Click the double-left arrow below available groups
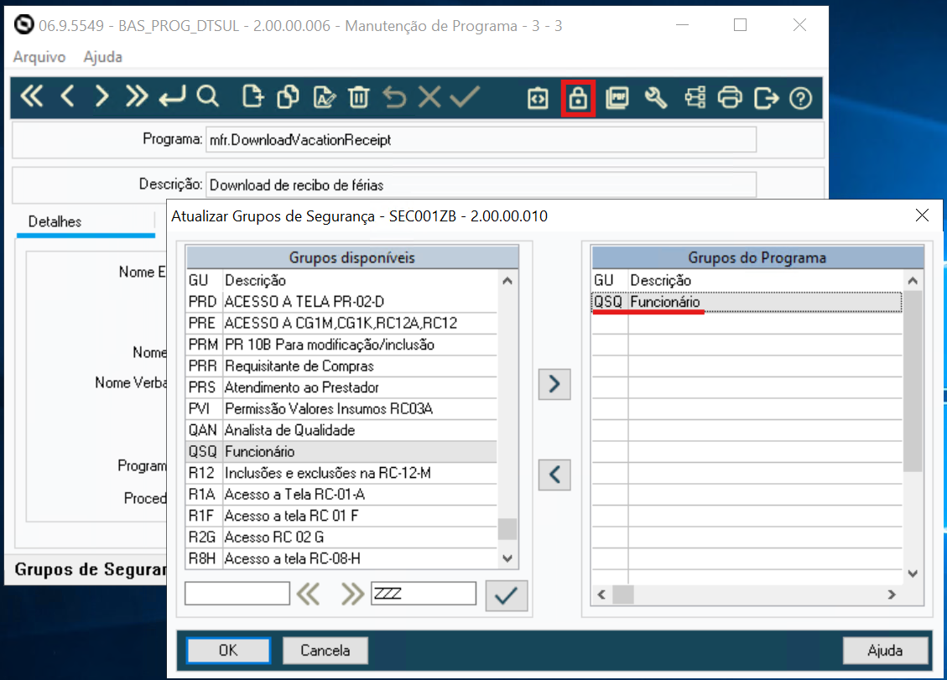Screen dimensions: 947x680 click(x=308, y=594)
